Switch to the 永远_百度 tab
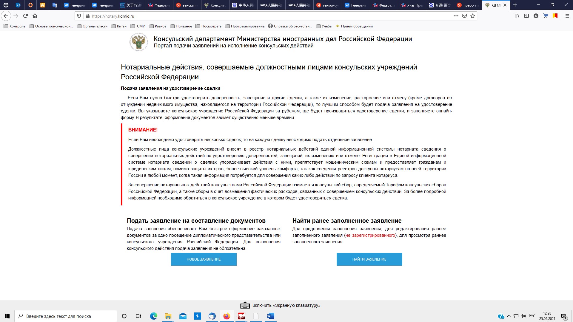Viewport: 573px width, 322px height. (440, 5)
